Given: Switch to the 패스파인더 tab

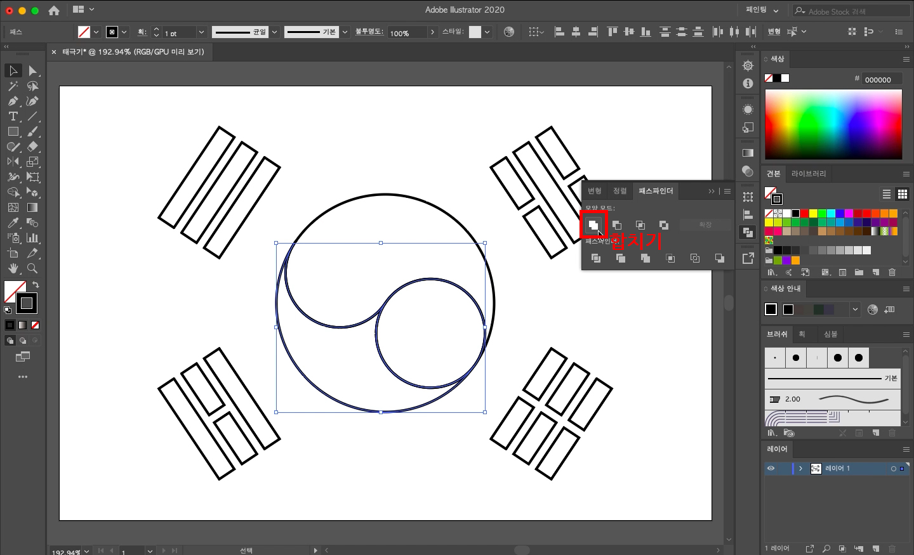Looking at the screenshot, I should click(x=656, y=191).
